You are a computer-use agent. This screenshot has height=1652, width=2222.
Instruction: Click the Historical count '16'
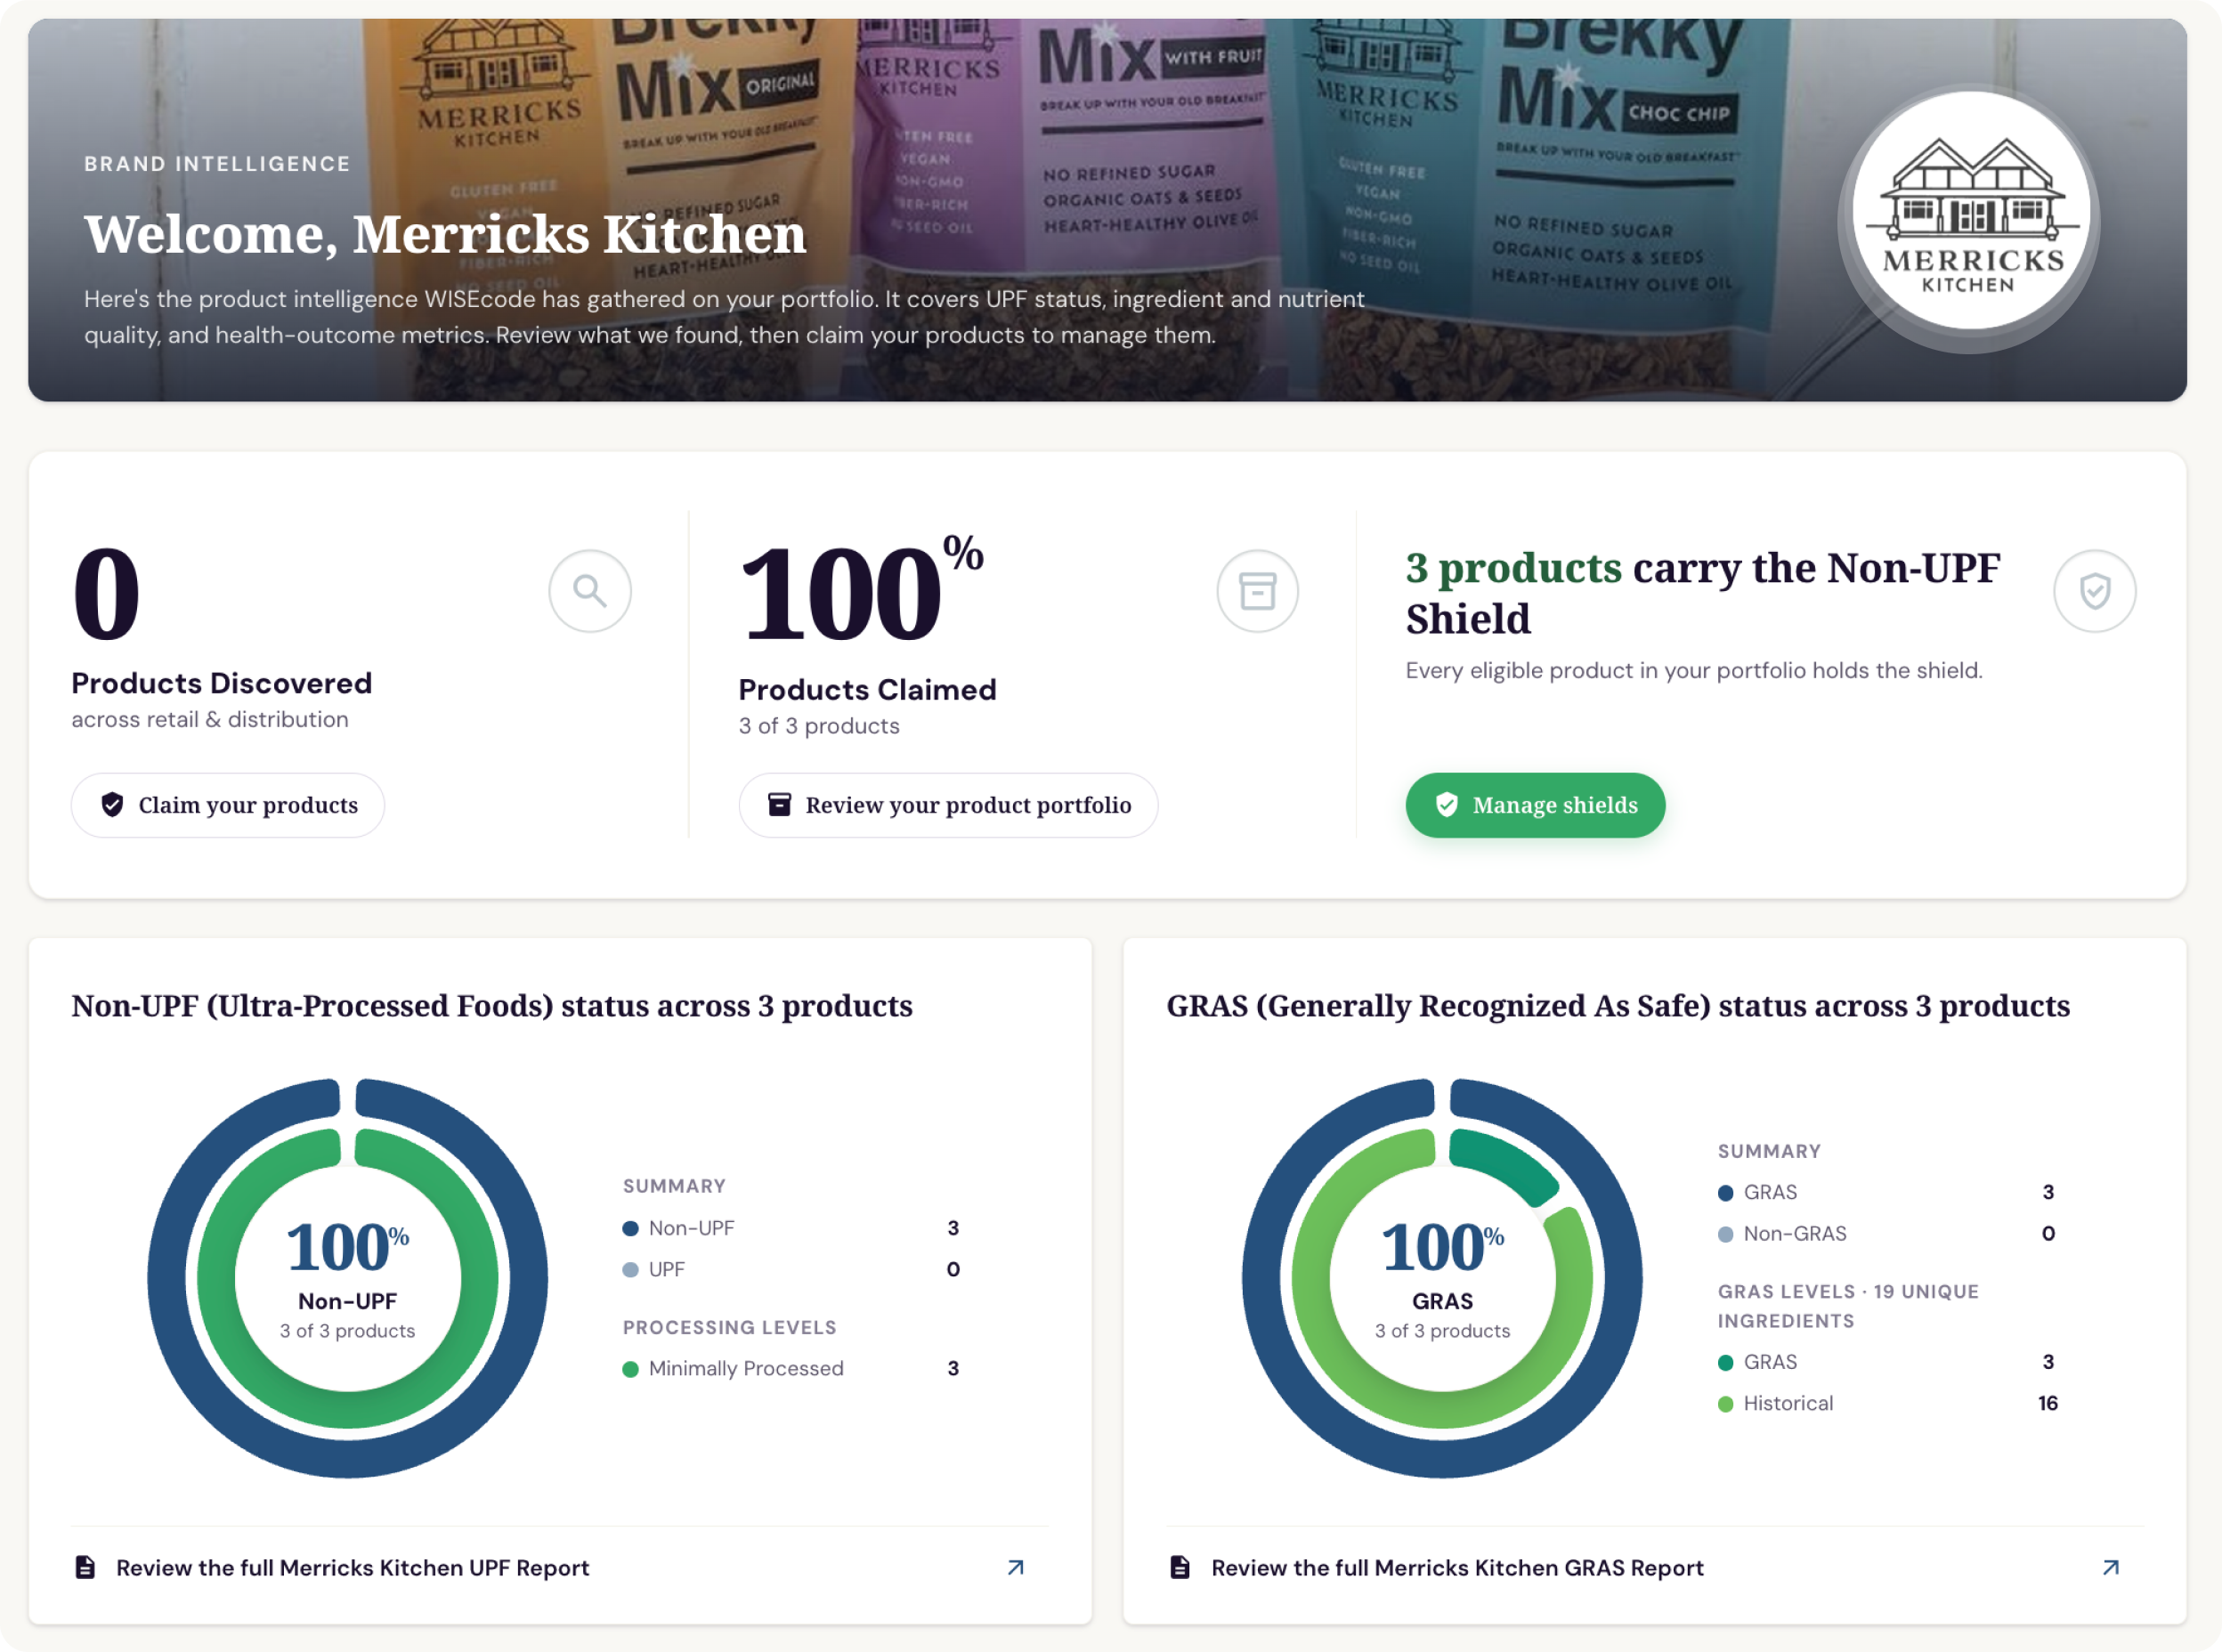pos(2047,1403)
